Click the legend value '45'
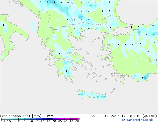This screenshot has width=158, height=122. [x=71, y=121]
